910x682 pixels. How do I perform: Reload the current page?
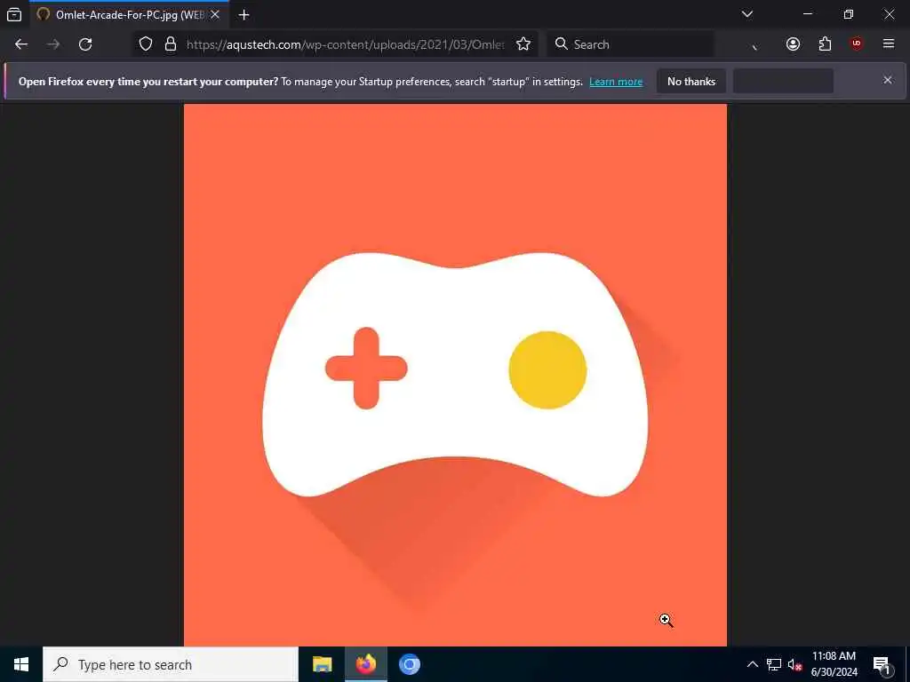85,44
